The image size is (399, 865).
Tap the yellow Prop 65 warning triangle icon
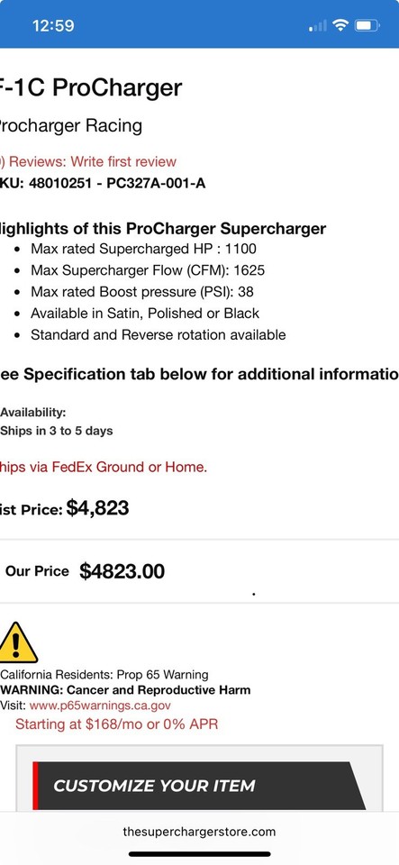pyautogui.click(x=18, y=642)
